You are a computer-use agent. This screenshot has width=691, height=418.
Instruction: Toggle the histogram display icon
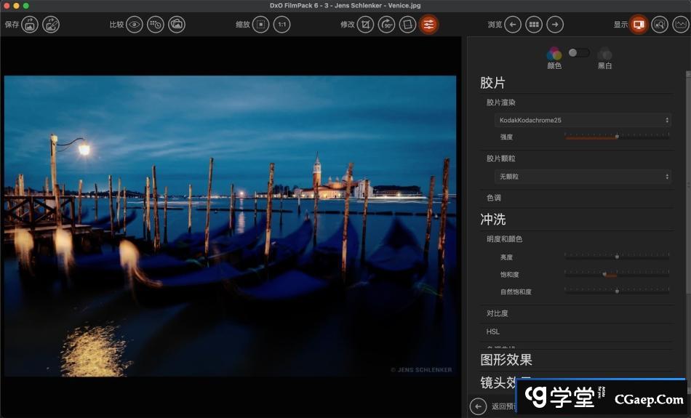tap(681, 24)
